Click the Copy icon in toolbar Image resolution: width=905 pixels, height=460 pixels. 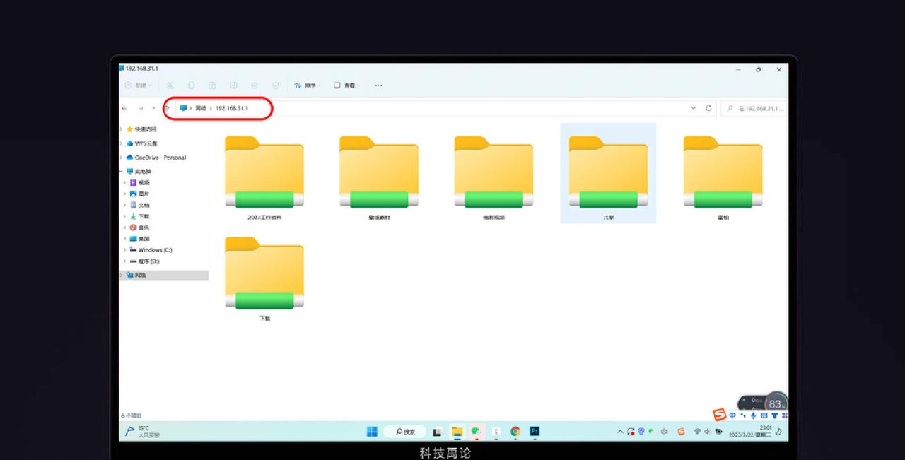[191, 85]
